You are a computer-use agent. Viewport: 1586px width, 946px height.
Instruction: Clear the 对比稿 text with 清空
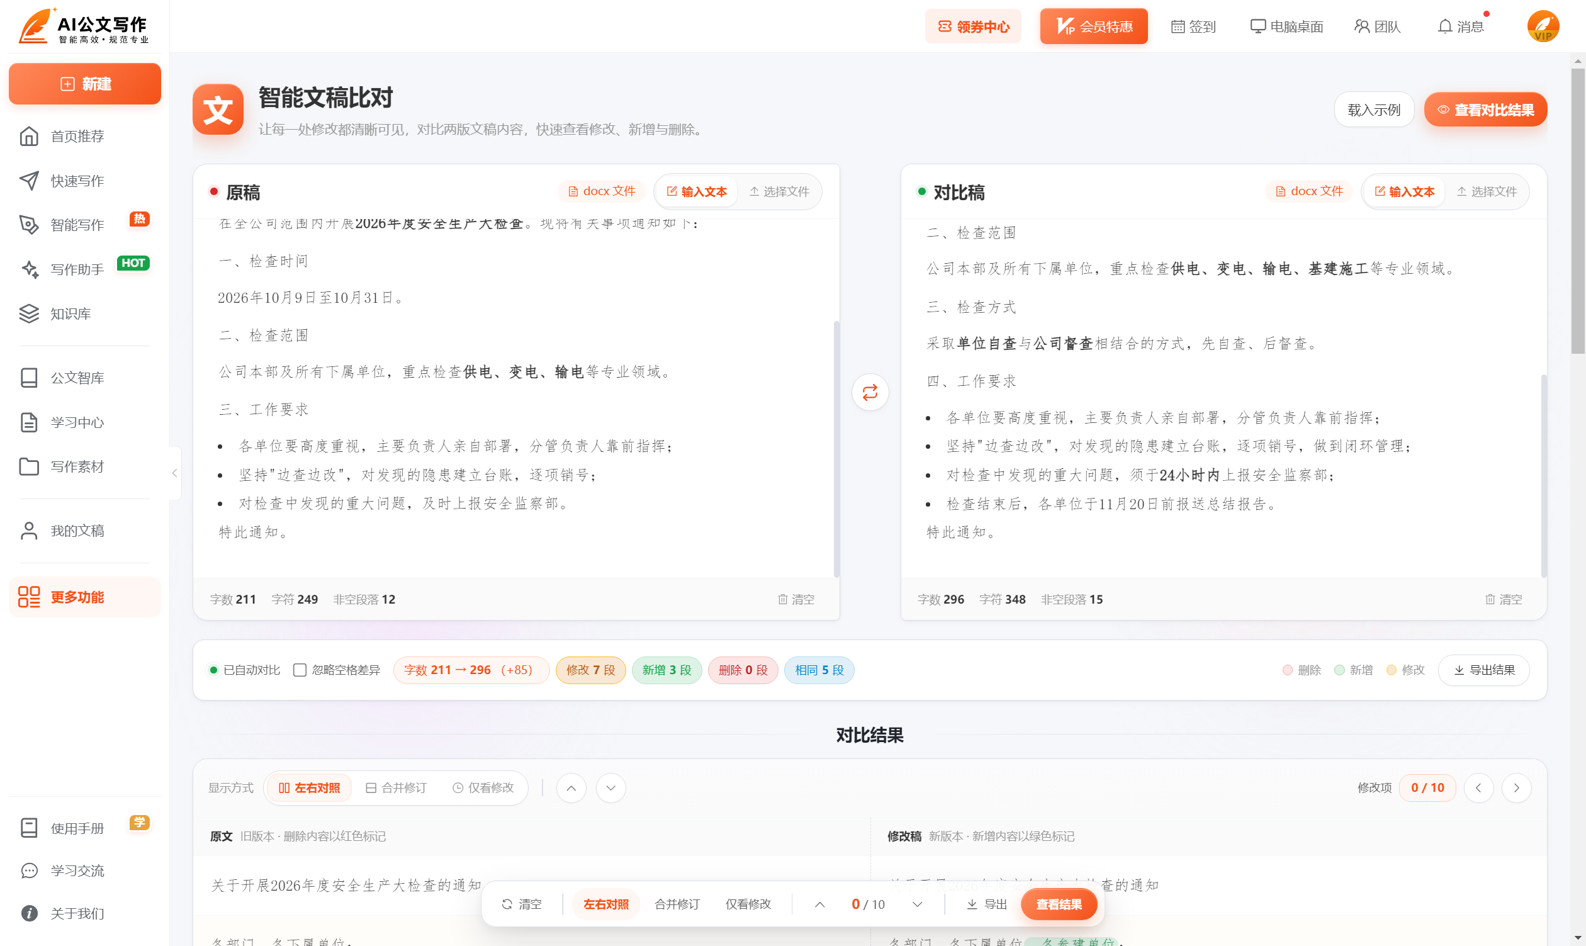tap(1504, 599)
